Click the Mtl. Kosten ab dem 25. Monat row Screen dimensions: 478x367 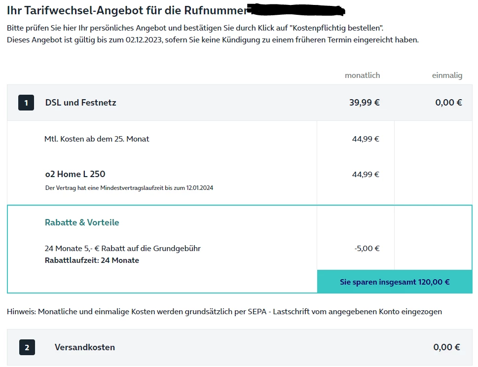97,139
